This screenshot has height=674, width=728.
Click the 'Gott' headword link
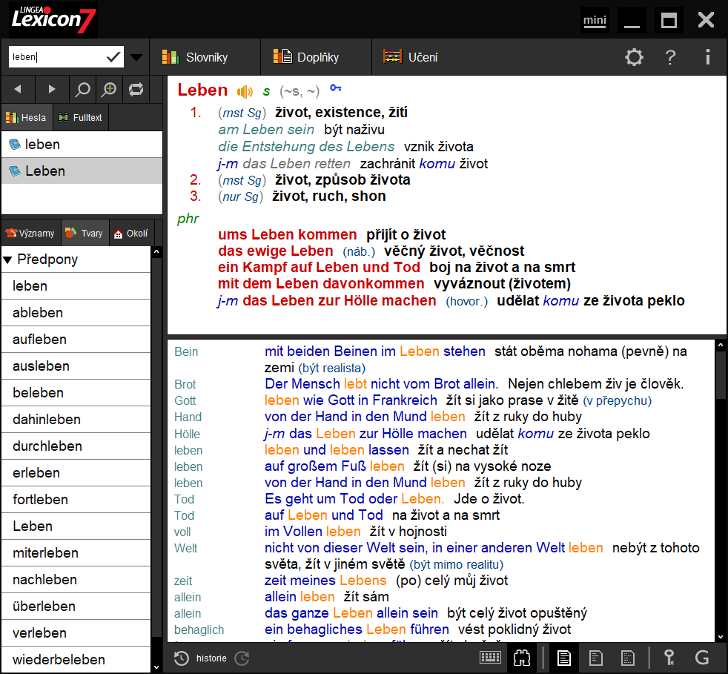(185, 400)
